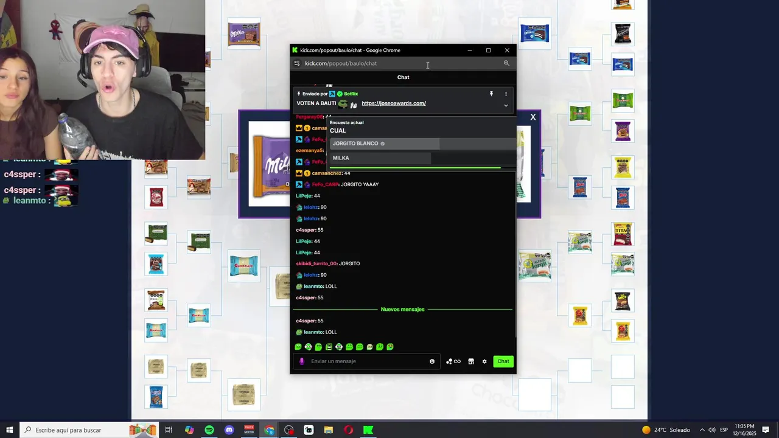Open the Windows Start menu
779x438 pixels.
[10, 430]
